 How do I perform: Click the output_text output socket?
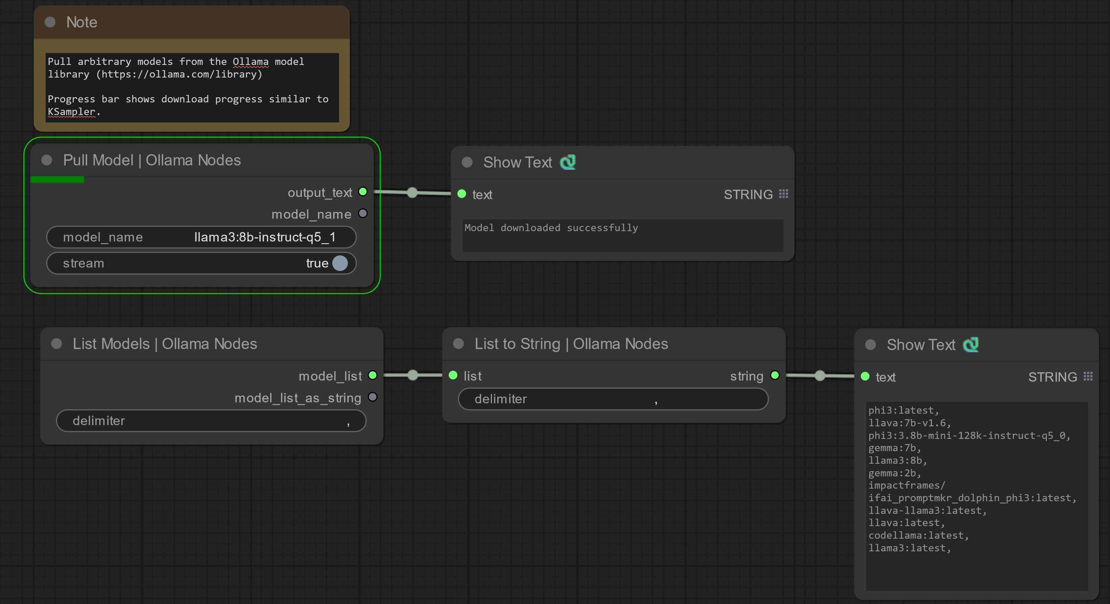tap(363, 192)
